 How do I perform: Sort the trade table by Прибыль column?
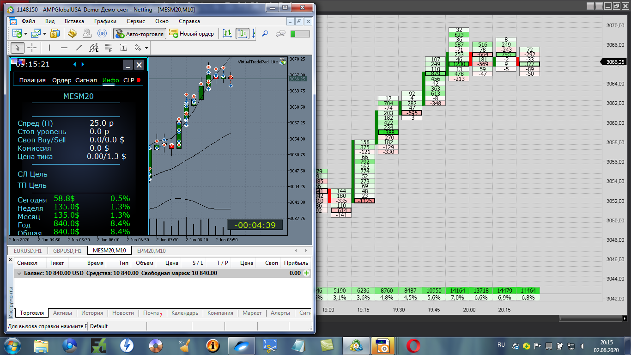pos(296,263)
